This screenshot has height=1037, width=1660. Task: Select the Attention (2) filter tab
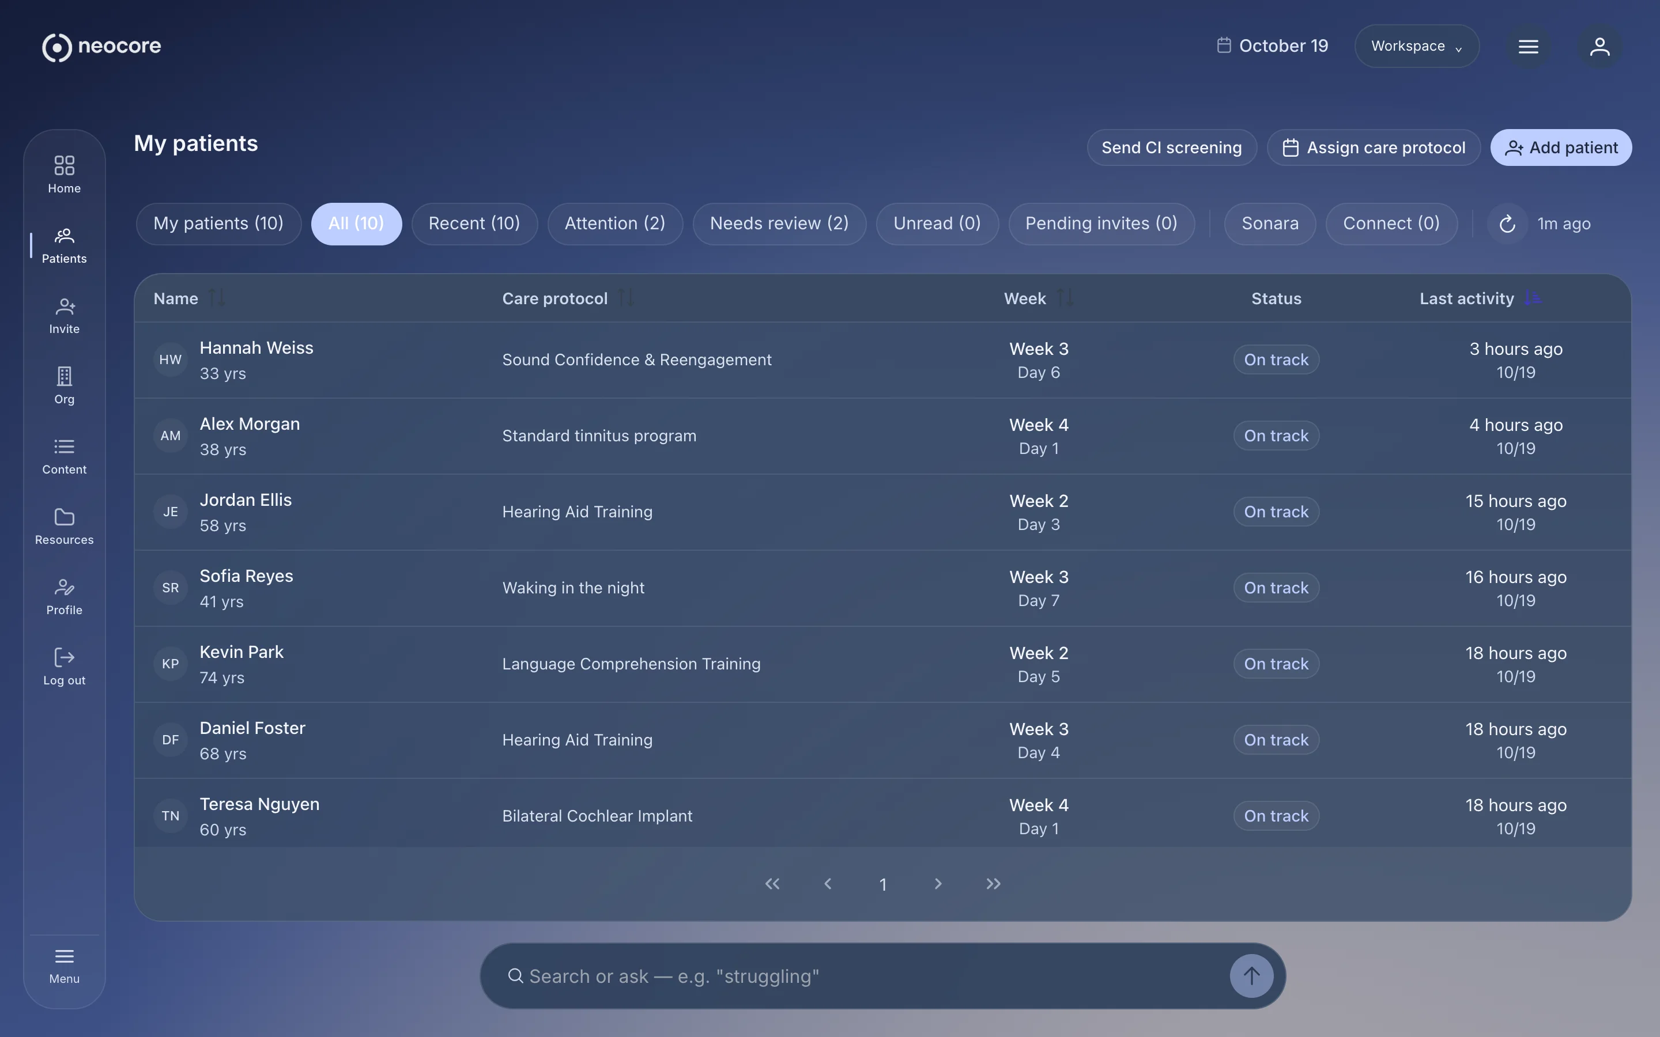tap(614, 224)
